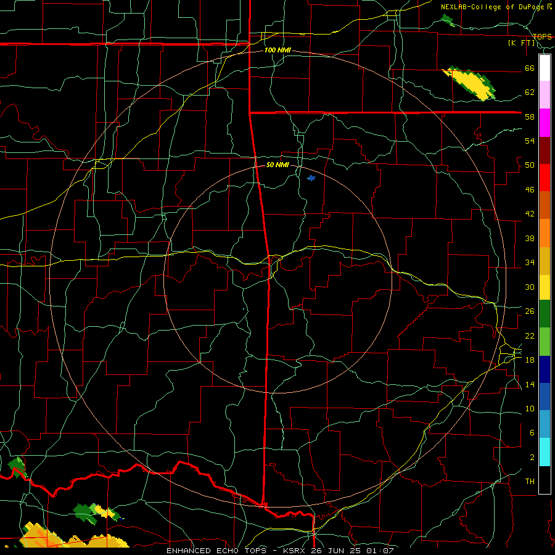Screen dimensions: 555x555
Task: Click the green echo on the lower-left river border
Action: 17,467
